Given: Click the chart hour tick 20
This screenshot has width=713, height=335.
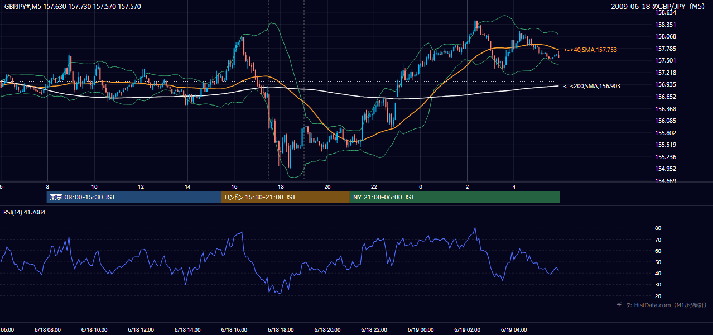Looking at the screenshot, I should [327, 186].
